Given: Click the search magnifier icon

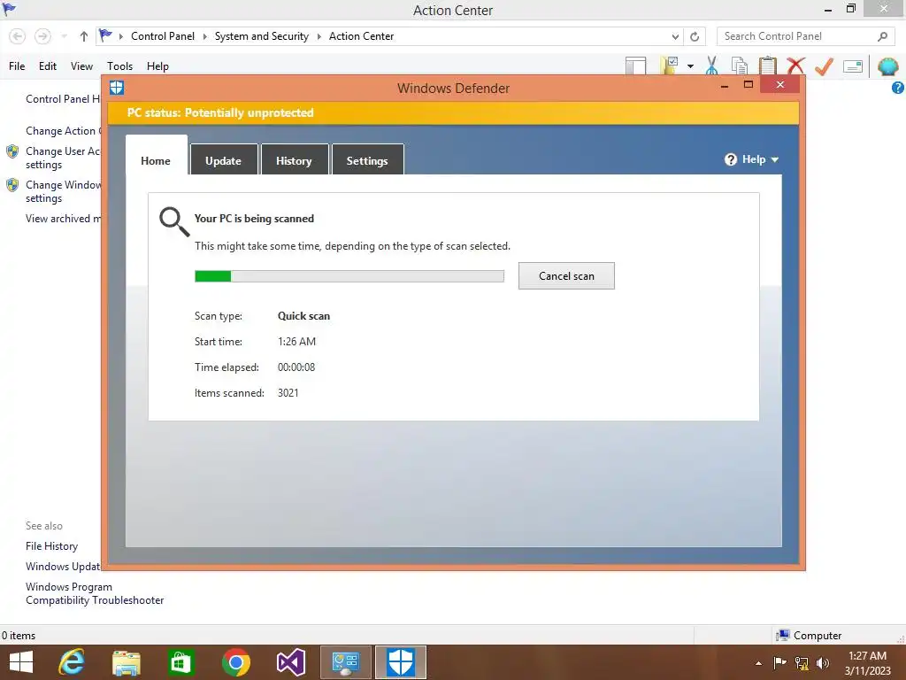Looking at the screenshot, I should coord(882,36).
